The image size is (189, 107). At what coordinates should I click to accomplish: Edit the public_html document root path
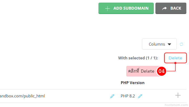click(112, 96)
